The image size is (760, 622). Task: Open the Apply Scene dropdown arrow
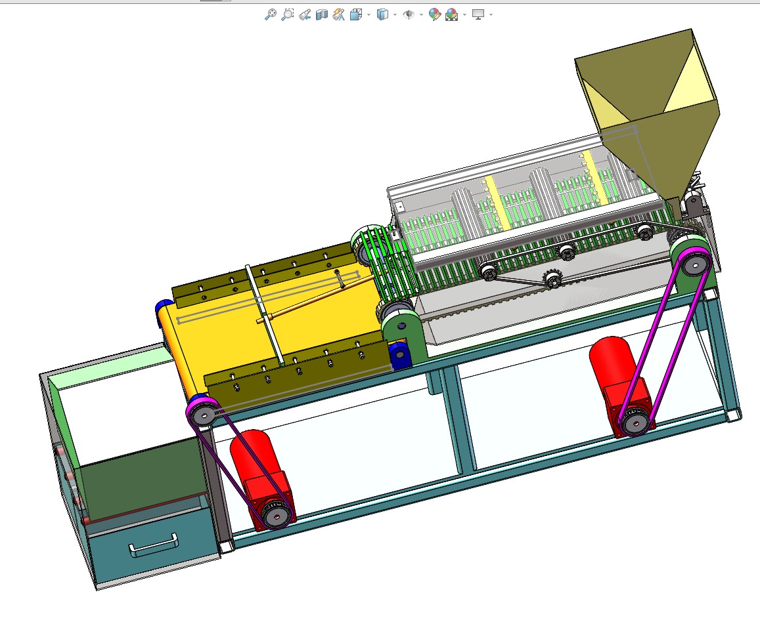tap(465, 14)
